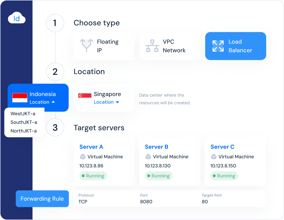Click the cloud logo in the sidebar
This screenshot has height=220, width=284.
tap(17, 18)
